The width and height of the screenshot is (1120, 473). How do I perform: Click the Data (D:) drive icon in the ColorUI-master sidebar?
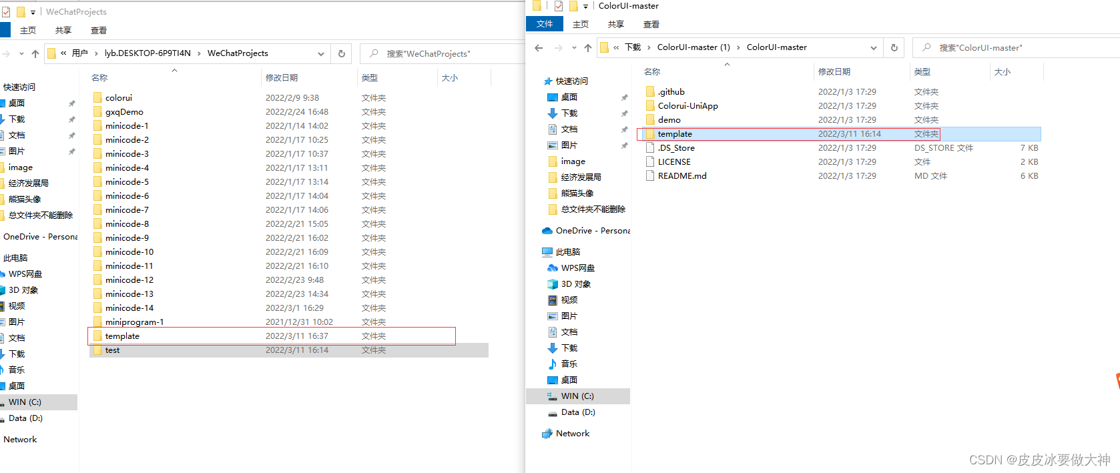coord(553,412)
